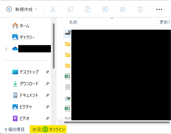Image resolution: width=171 pixels, height=134 pixels.
Task: Click the green sync status icon
Action: (45, 129)
